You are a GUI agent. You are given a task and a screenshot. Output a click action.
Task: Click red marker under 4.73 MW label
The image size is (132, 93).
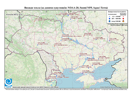(84, 36)
